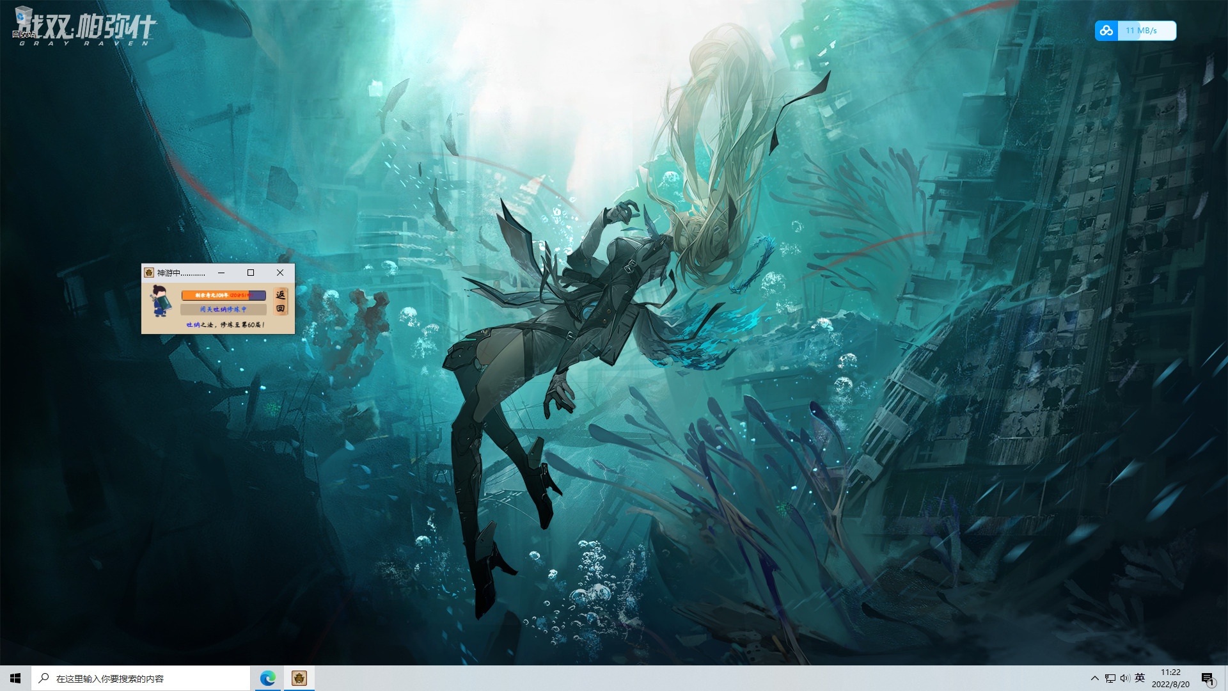
Task: Click the cultivator character sprite
Action: coord(161,301)
